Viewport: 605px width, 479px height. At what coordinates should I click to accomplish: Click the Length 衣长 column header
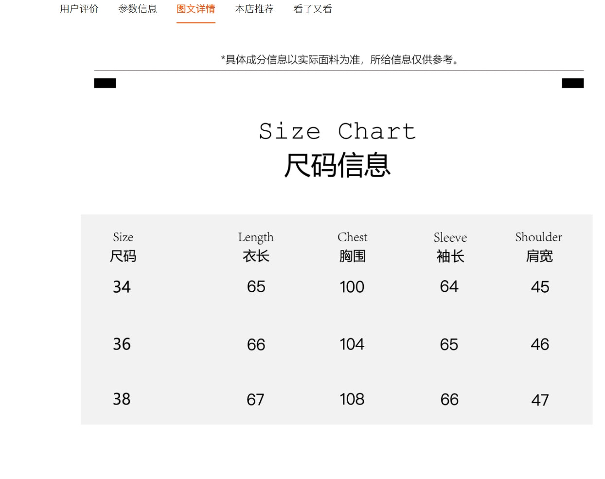point(256,247)
